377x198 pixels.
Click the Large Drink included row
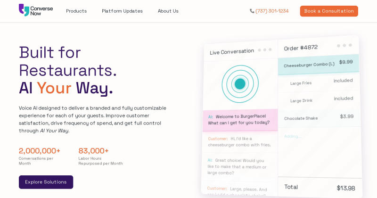[x=319, y=100]
